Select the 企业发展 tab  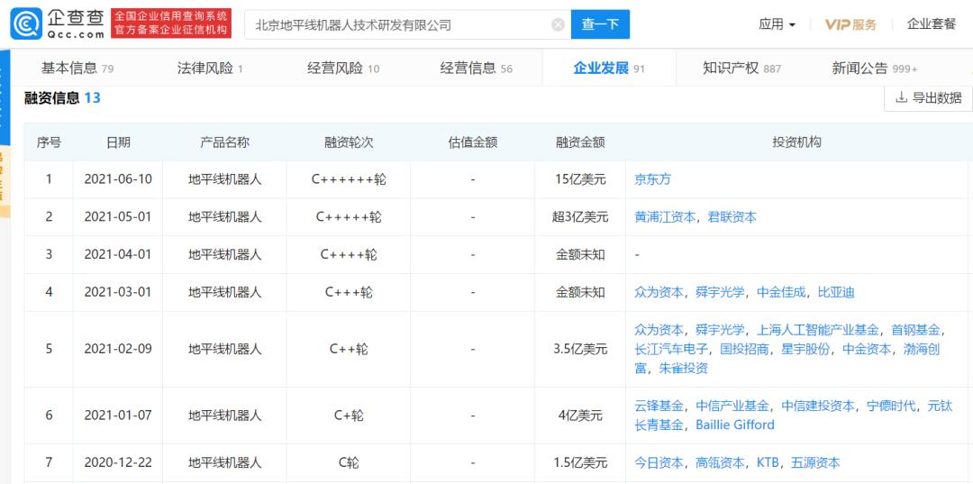[x=609, y=68]
